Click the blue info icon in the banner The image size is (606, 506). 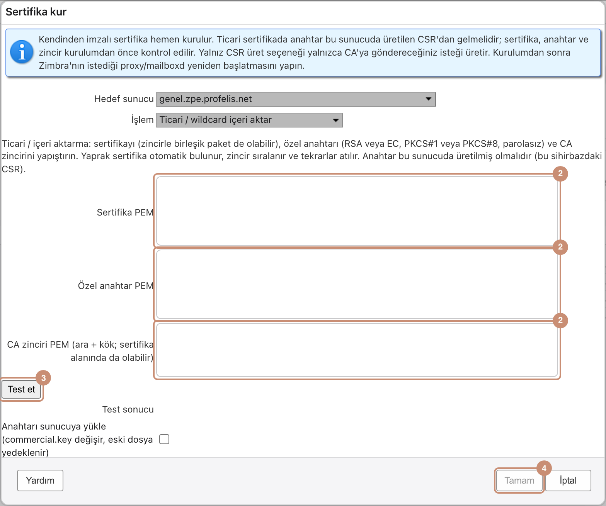pyautogui.click(x=22, y=52)
